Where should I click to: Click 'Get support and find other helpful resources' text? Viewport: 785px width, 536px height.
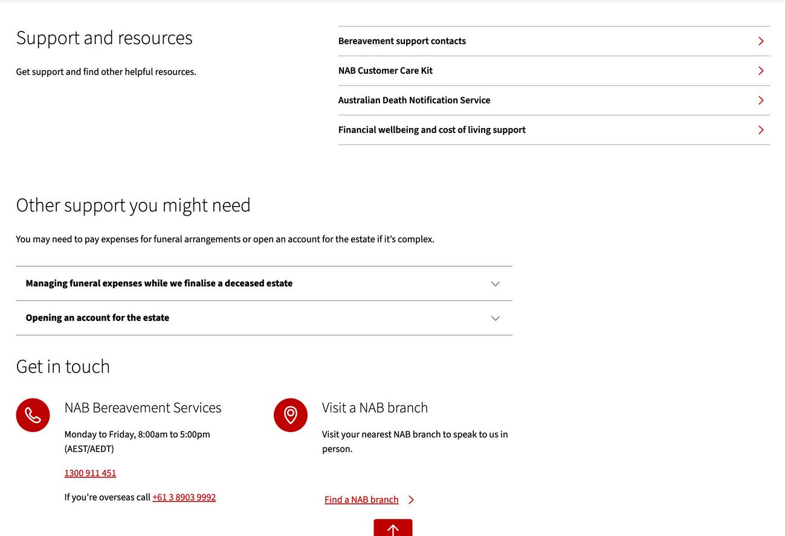[106, 72]
